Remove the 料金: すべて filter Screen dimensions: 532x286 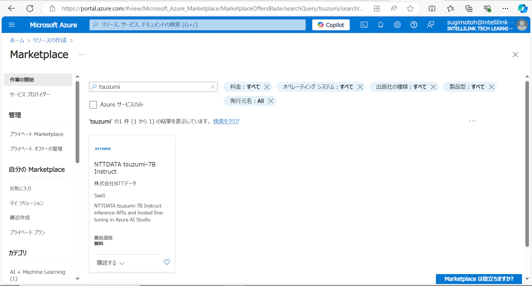point(267,87)
